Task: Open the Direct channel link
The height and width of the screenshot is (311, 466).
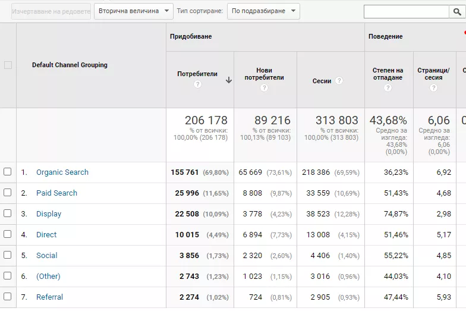Action: click(46, 234)
